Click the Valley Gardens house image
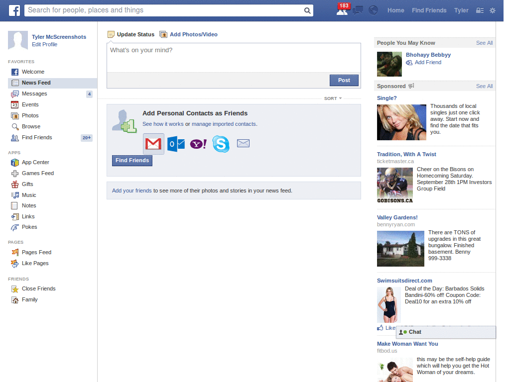This screenshot has height=382, width=510. click(x=400, y=249)
